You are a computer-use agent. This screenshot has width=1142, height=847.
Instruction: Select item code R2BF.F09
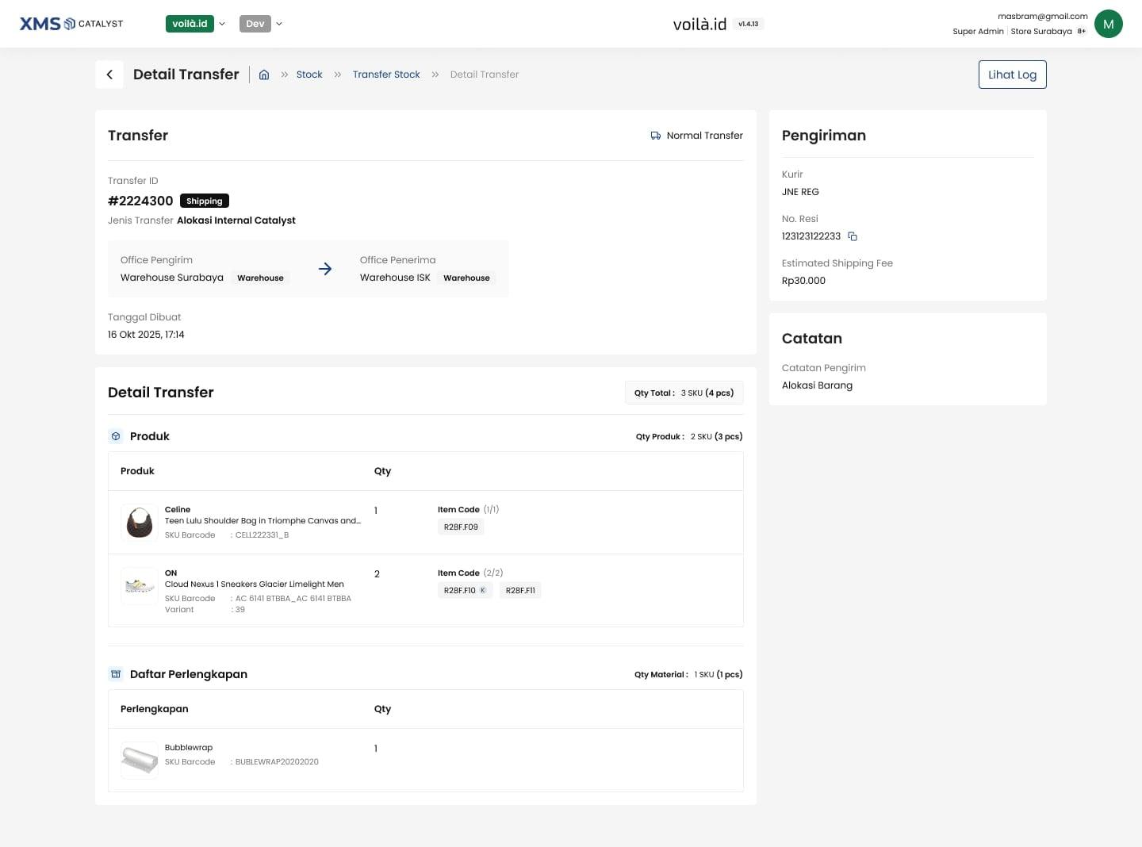coord(461,527)
